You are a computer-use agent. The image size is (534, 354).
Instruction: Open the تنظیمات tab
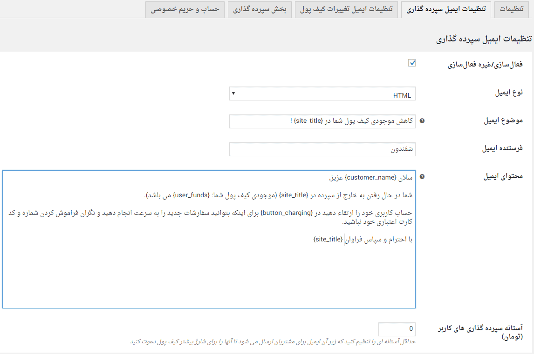point(512,9)
